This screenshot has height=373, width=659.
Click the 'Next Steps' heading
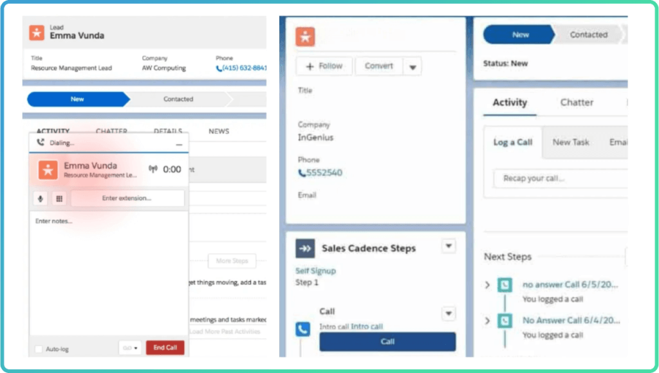coord(508,257)
